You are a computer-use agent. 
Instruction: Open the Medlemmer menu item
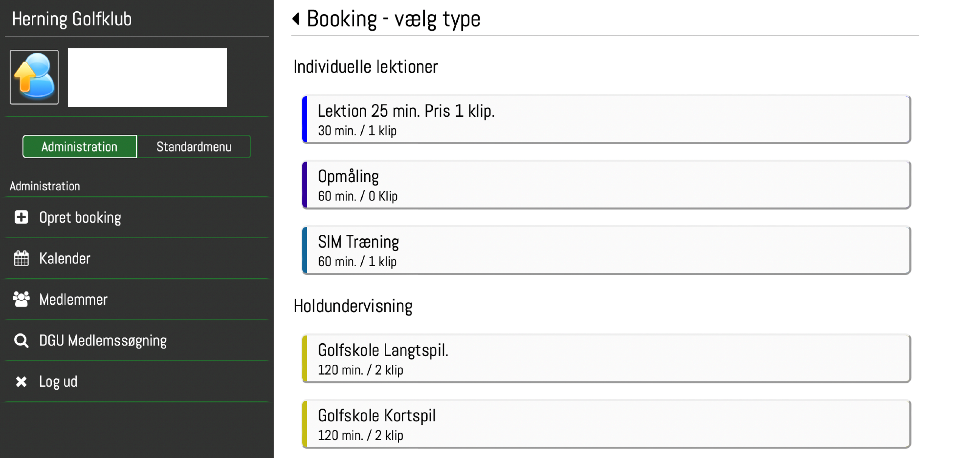(73, 299)
